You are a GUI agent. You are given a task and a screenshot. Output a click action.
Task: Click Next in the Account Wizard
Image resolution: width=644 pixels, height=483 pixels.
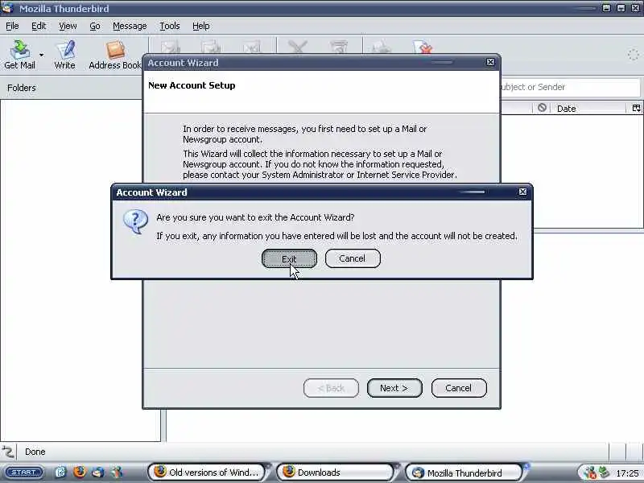394,388
